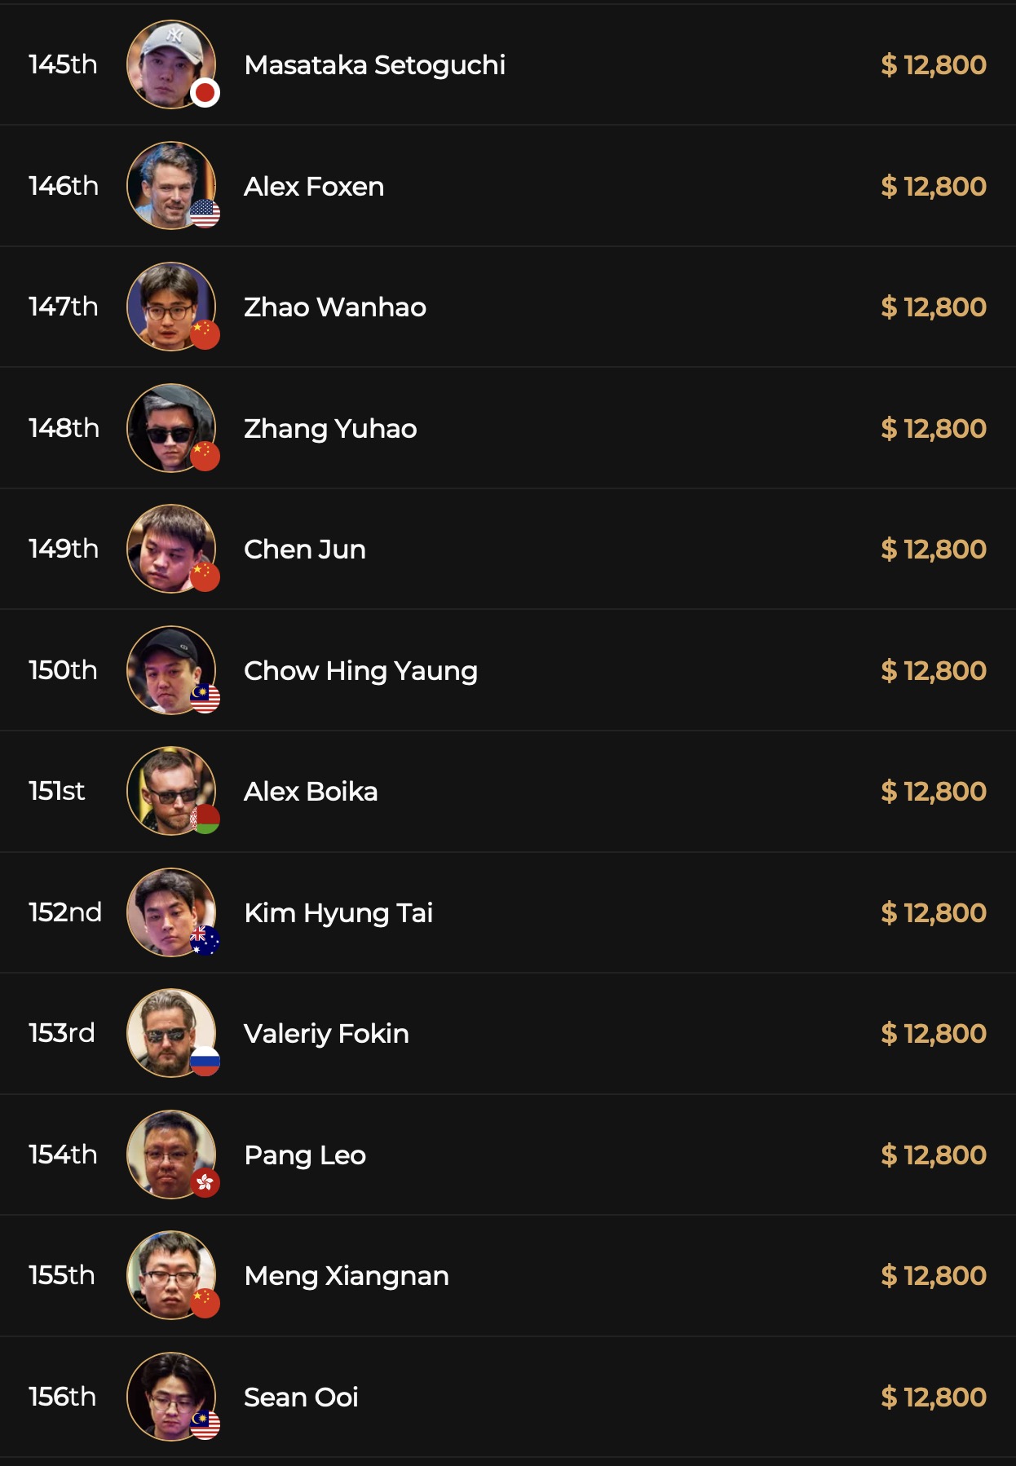Click the USA flag icon beside Alex Foxen
Image resolution: width=1016 pixels, height=1466 pixels.
point(205,214)
